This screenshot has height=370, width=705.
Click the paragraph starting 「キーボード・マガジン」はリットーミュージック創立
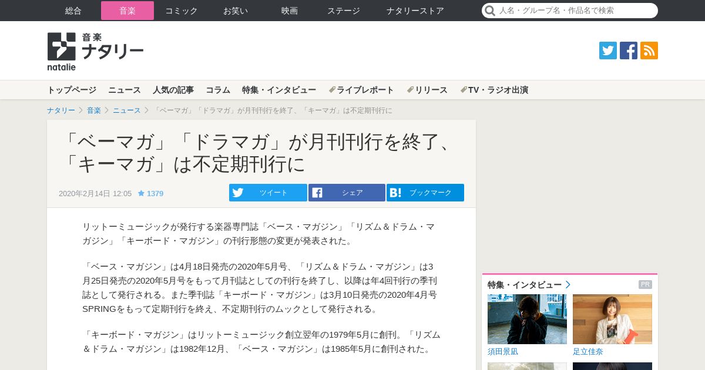click(x=261, y=342)
